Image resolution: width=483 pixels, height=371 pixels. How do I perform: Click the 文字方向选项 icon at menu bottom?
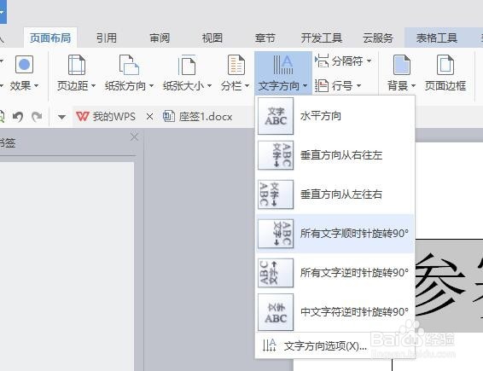[269, 345]
